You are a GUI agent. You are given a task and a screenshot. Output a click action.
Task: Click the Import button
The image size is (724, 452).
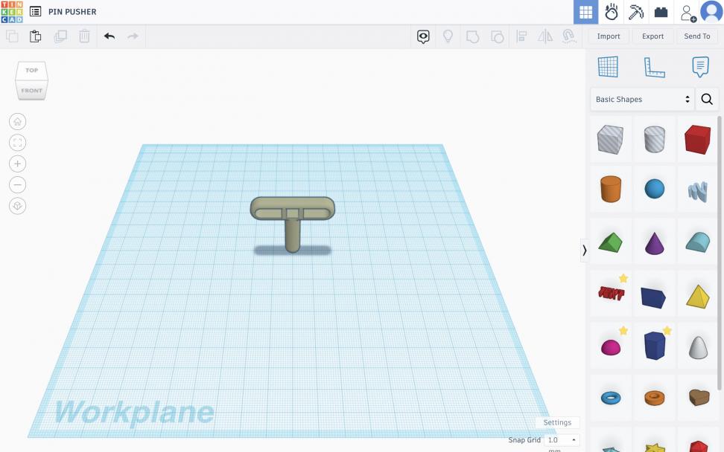(609, 36)
